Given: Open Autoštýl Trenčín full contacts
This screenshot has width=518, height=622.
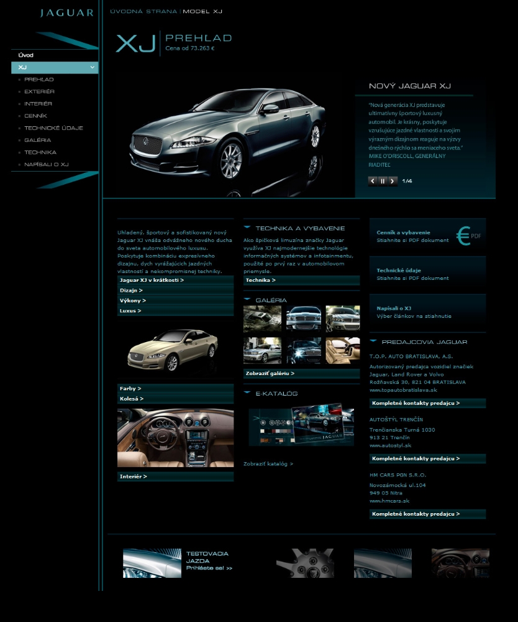Looking at the screenshot, I should pos(427,459).
